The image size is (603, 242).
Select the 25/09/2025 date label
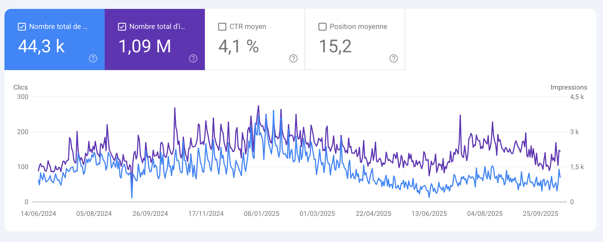(x=540, y=214)
